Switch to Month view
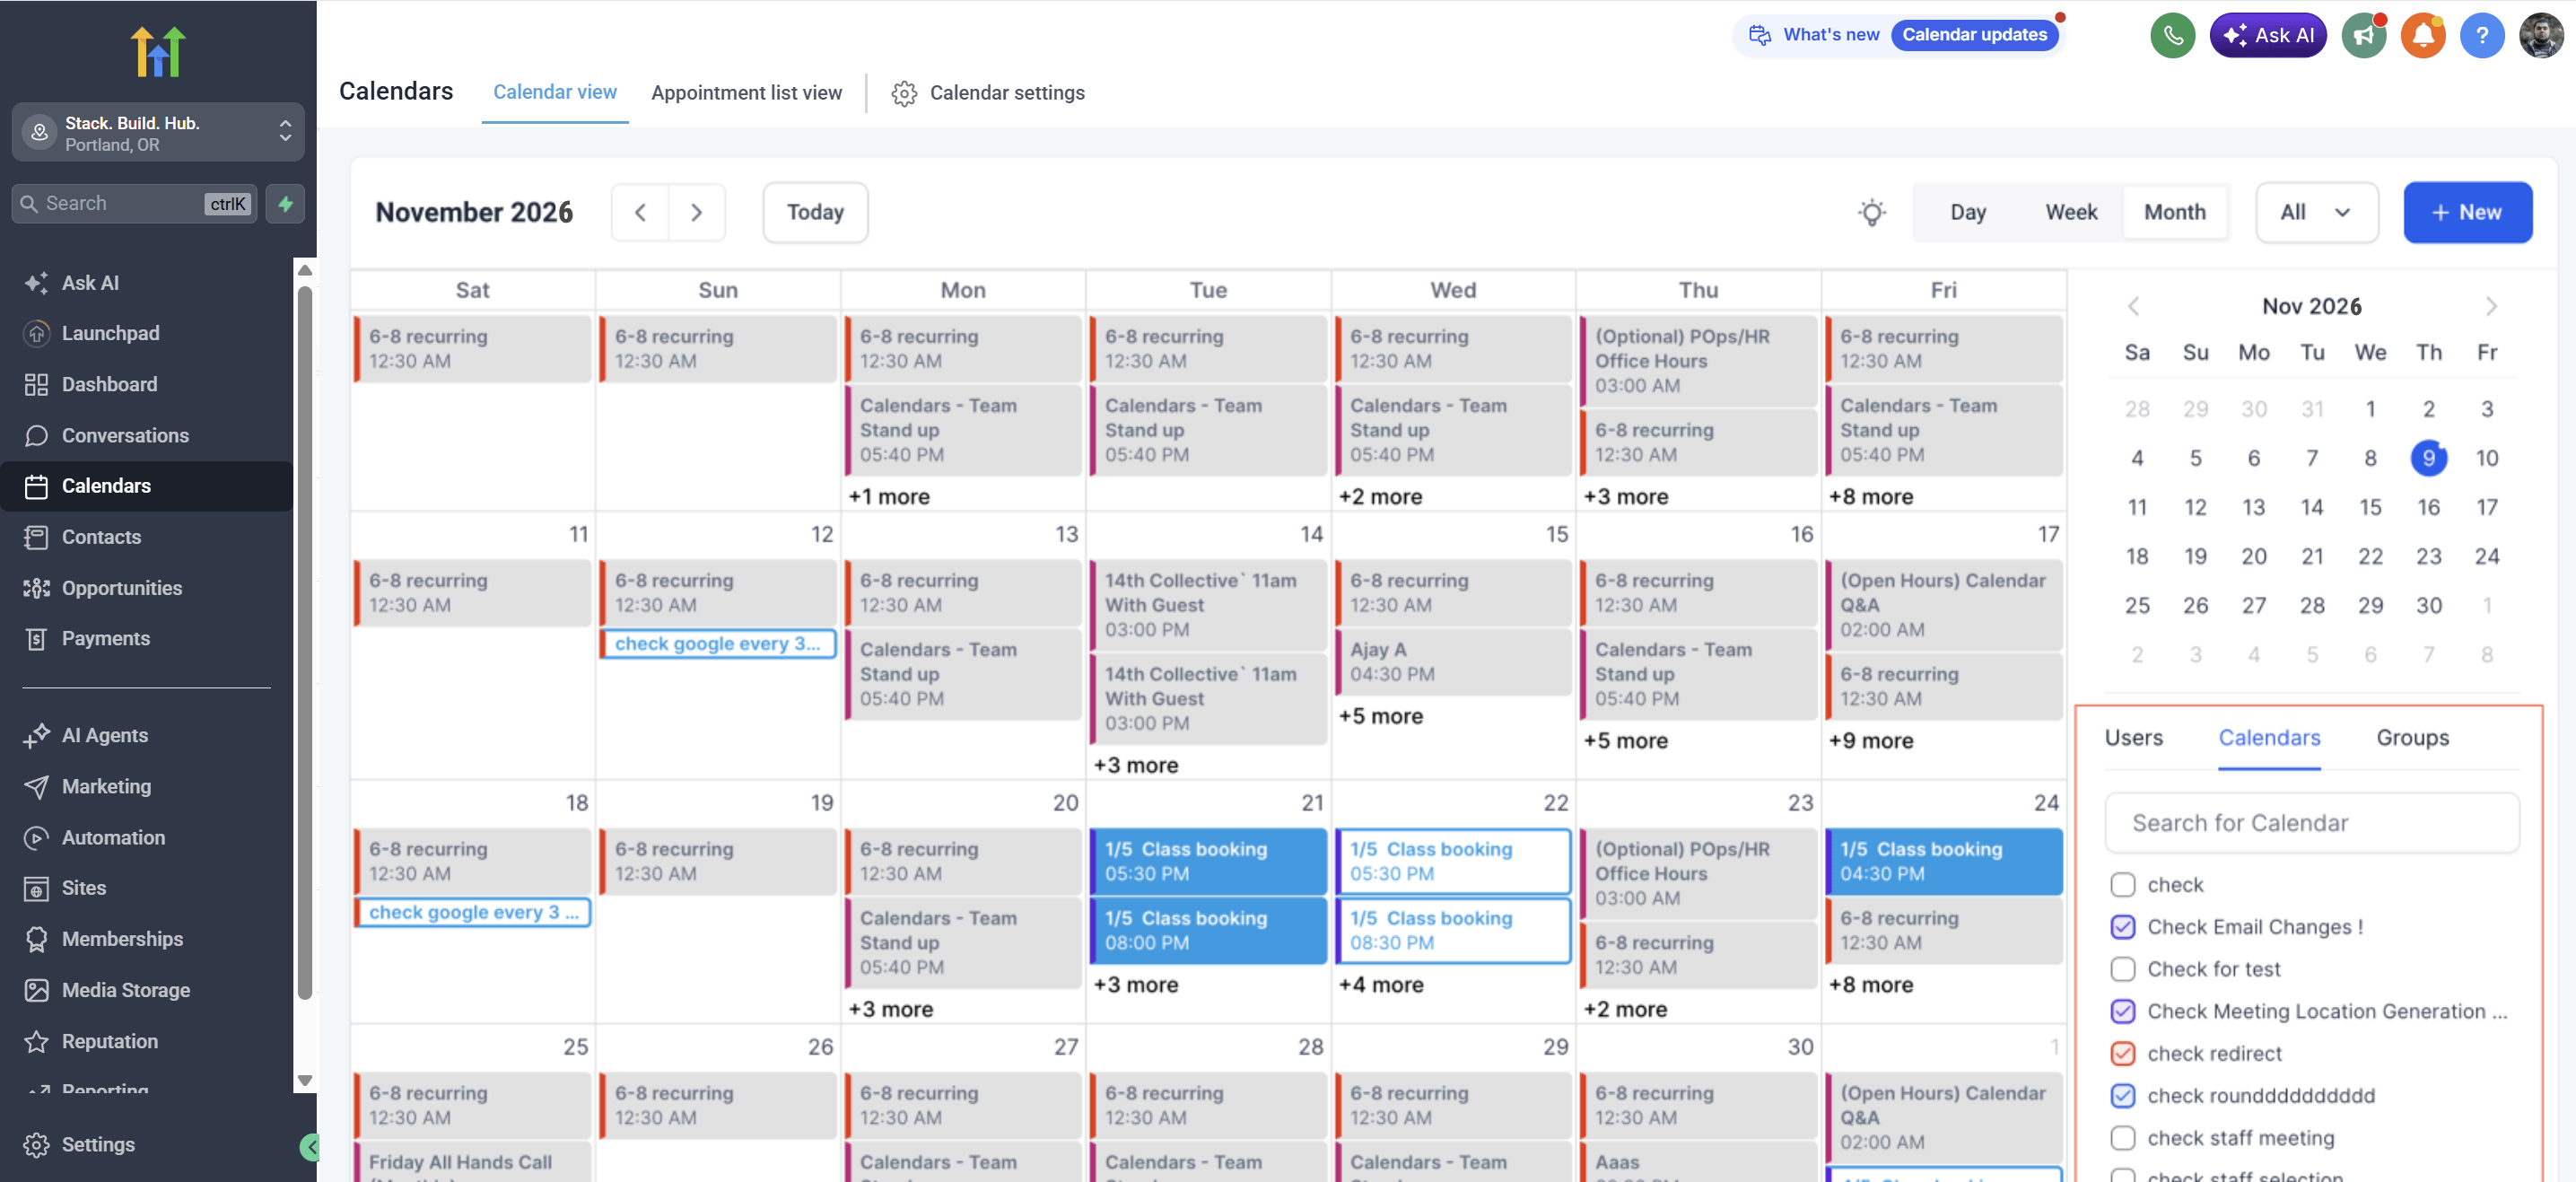The height and width of the screenshot is (1182, 2576). click(x=2174, y=212)
